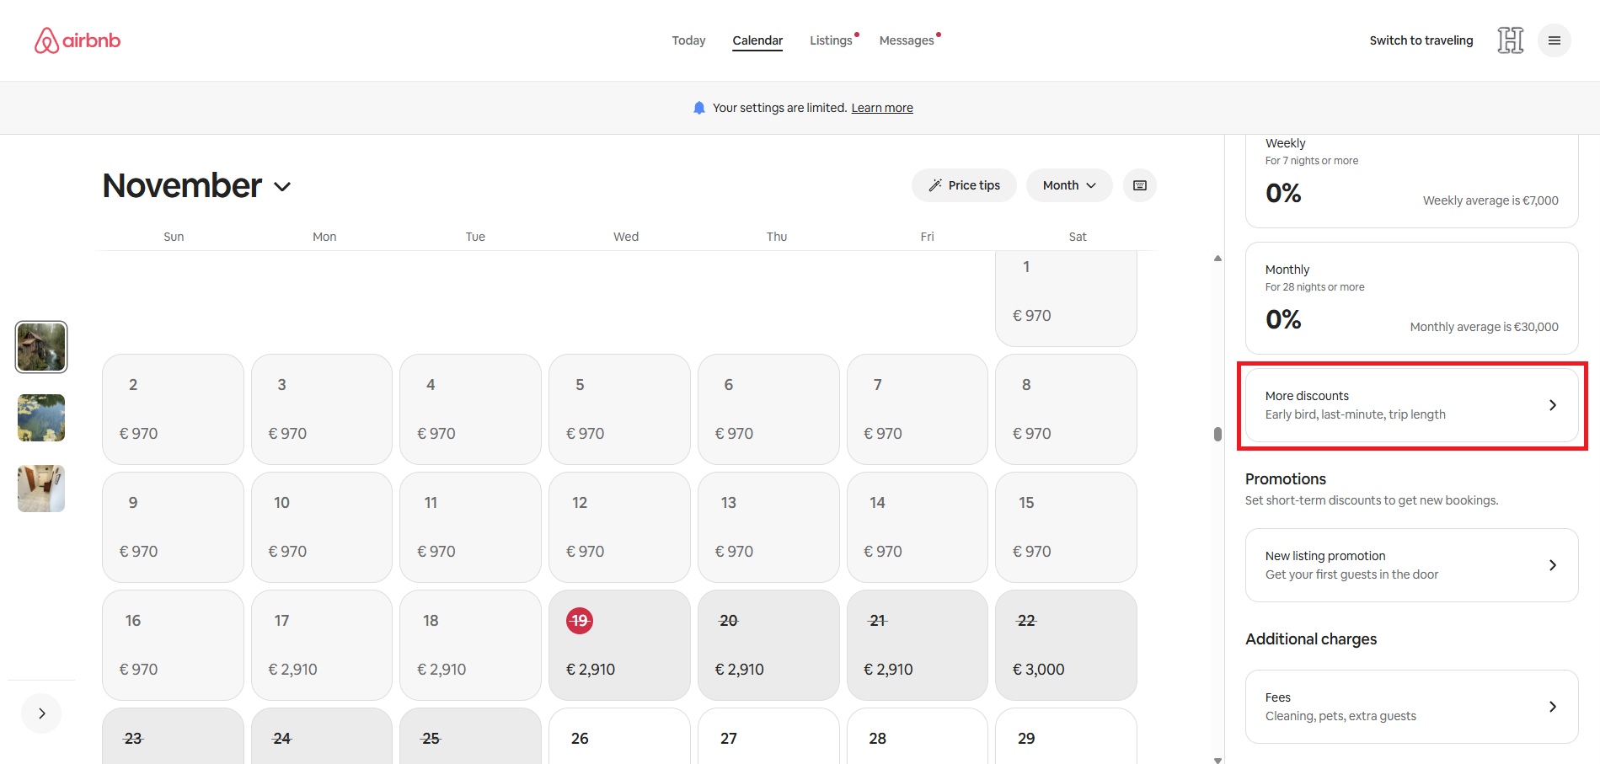Expand Fees additional charges
This screenshot has height=764, width=1600.
(1412, 707)
